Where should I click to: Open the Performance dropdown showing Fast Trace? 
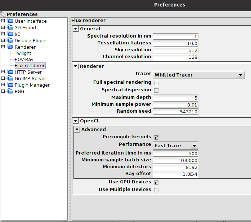click(x=176, y=146)
